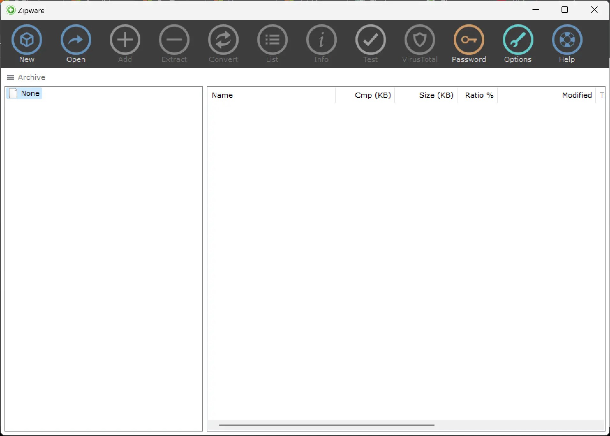Open the Password key icon
The height and width of the screenshot is (436, 610).
(x=469, y=40)
